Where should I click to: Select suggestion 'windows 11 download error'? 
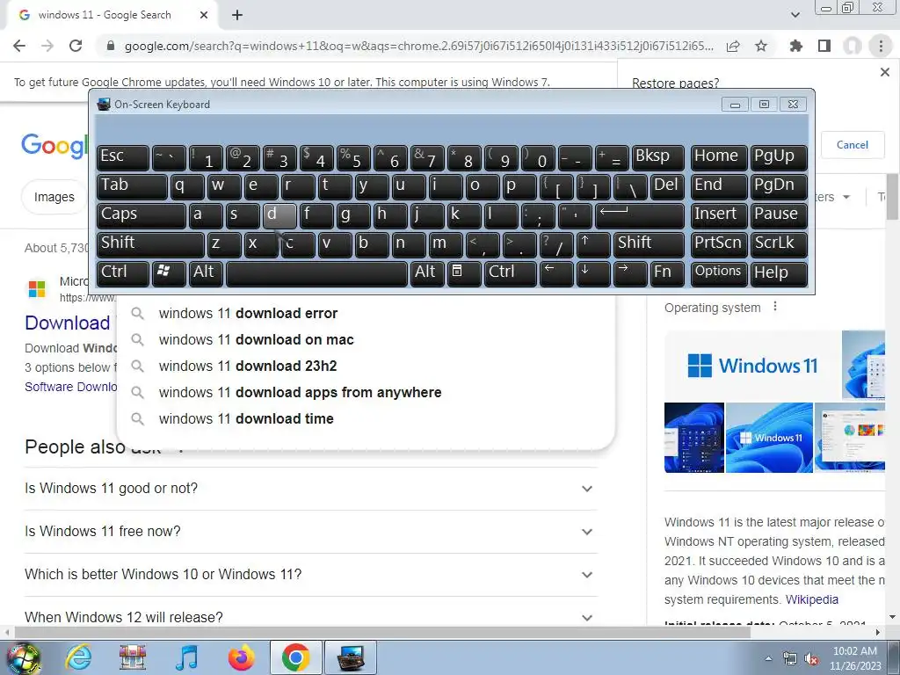(x=366, y=314)
